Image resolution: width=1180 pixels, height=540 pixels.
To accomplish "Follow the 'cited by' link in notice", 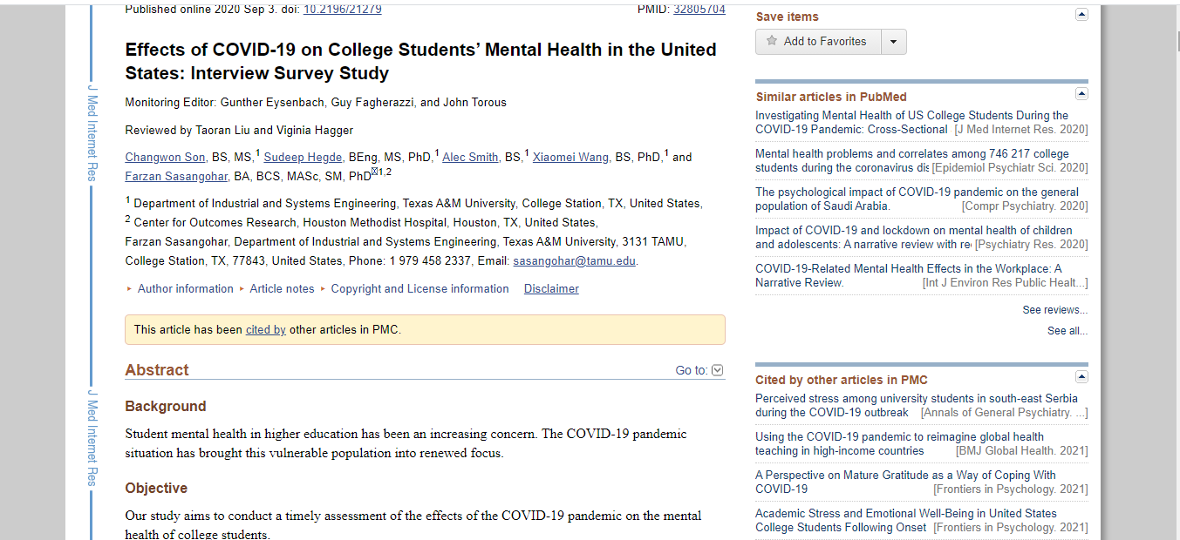I will 266,330.
